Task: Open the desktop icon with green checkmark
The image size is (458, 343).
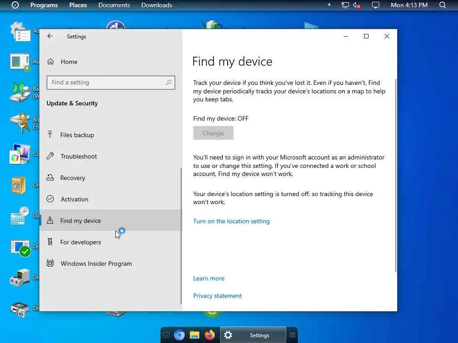Action: click(x=21, y=248)
